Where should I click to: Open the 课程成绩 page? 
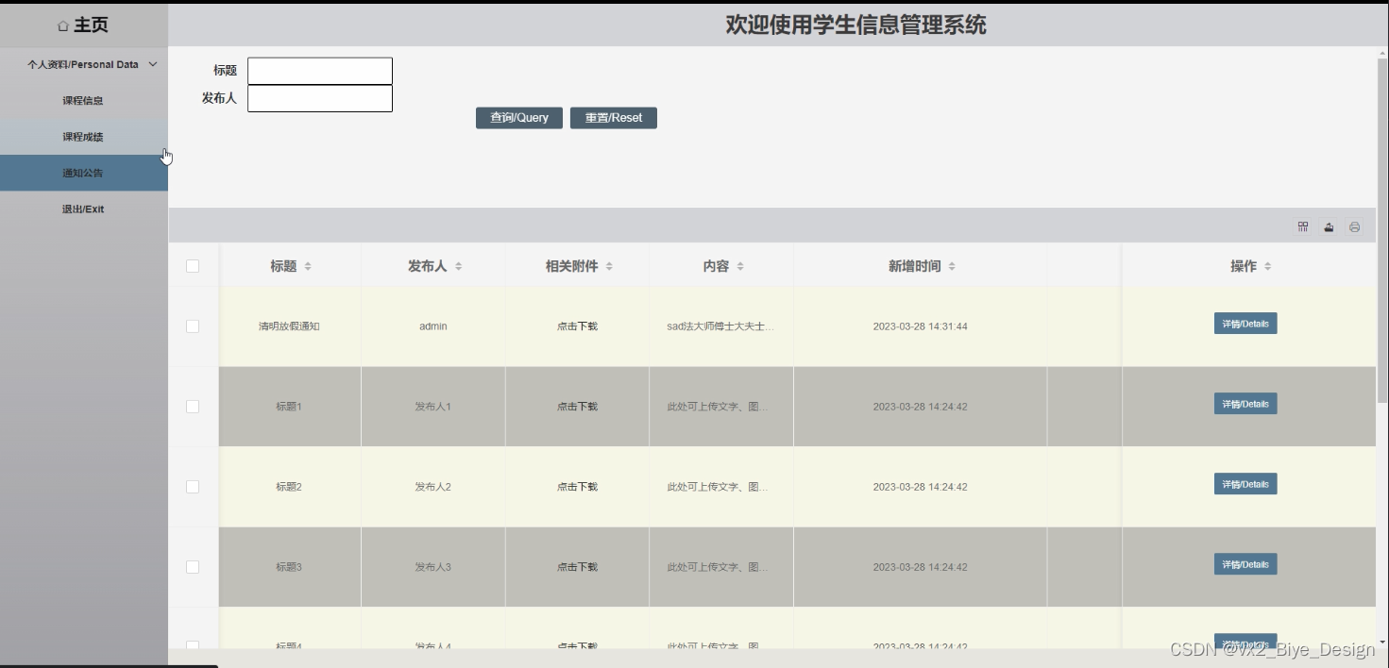click(x=83, y=137)
